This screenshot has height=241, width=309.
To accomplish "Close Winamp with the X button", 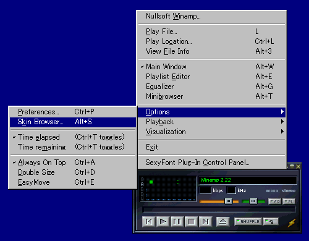I will point(298,166).
